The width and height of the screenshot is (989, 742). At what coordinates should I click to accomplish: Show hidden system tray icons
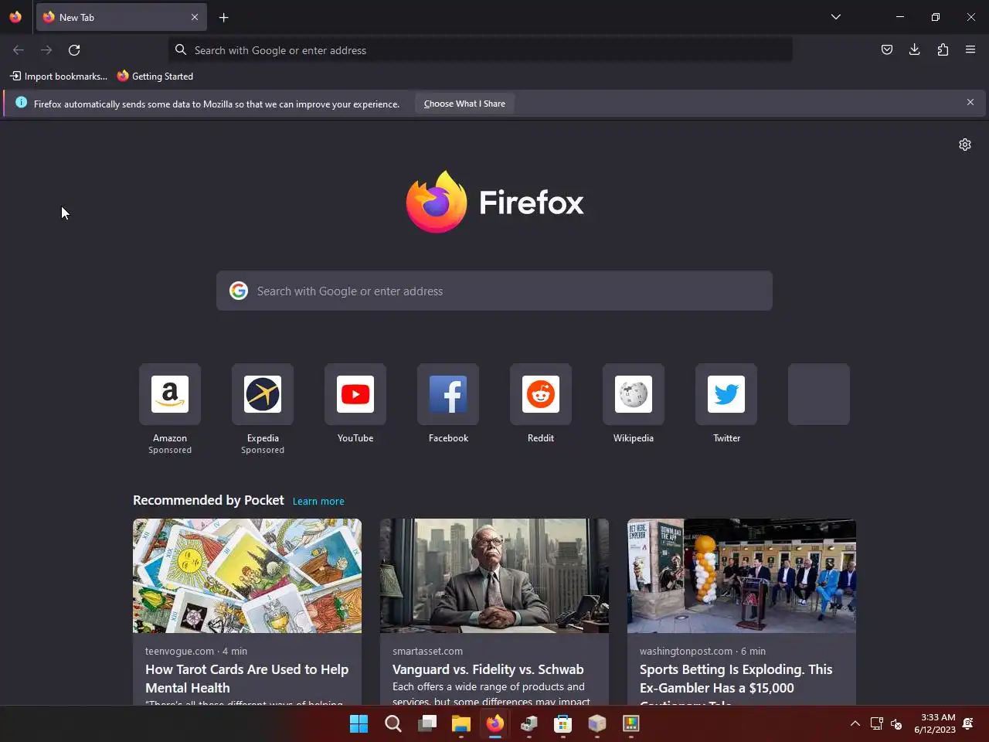(855, 723)
